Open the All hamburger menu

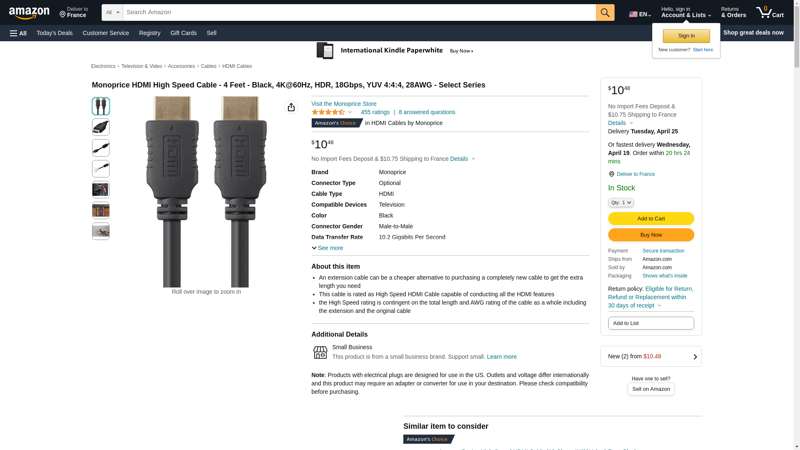[18, 33]
